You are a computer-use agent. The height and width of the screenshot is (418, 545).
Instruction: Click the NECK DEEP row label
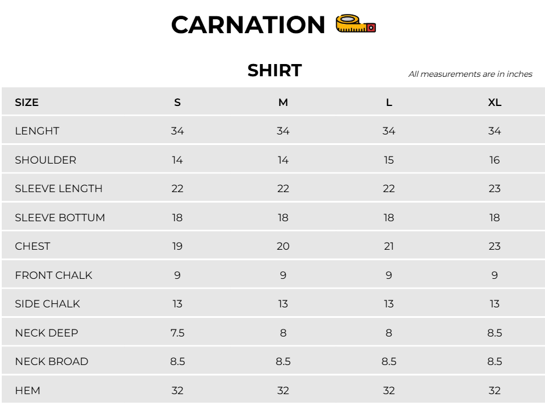[x=47, y=333]
